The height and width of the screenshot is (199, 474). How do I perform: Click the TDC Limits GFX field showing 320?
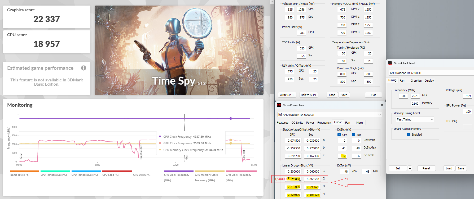[x=301, y=48]
